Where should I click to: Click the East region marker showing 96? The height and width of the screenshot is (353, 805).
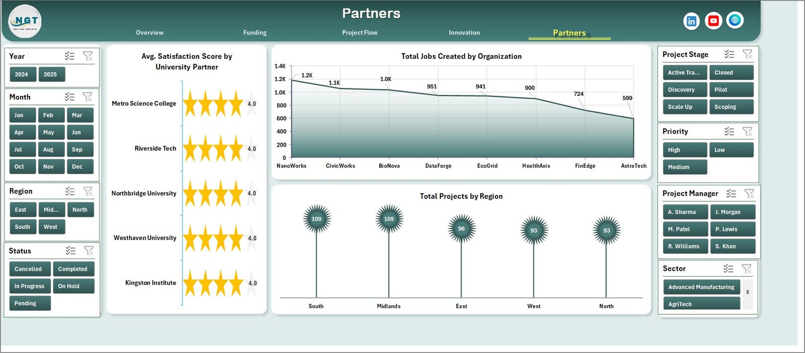[461, 228]
